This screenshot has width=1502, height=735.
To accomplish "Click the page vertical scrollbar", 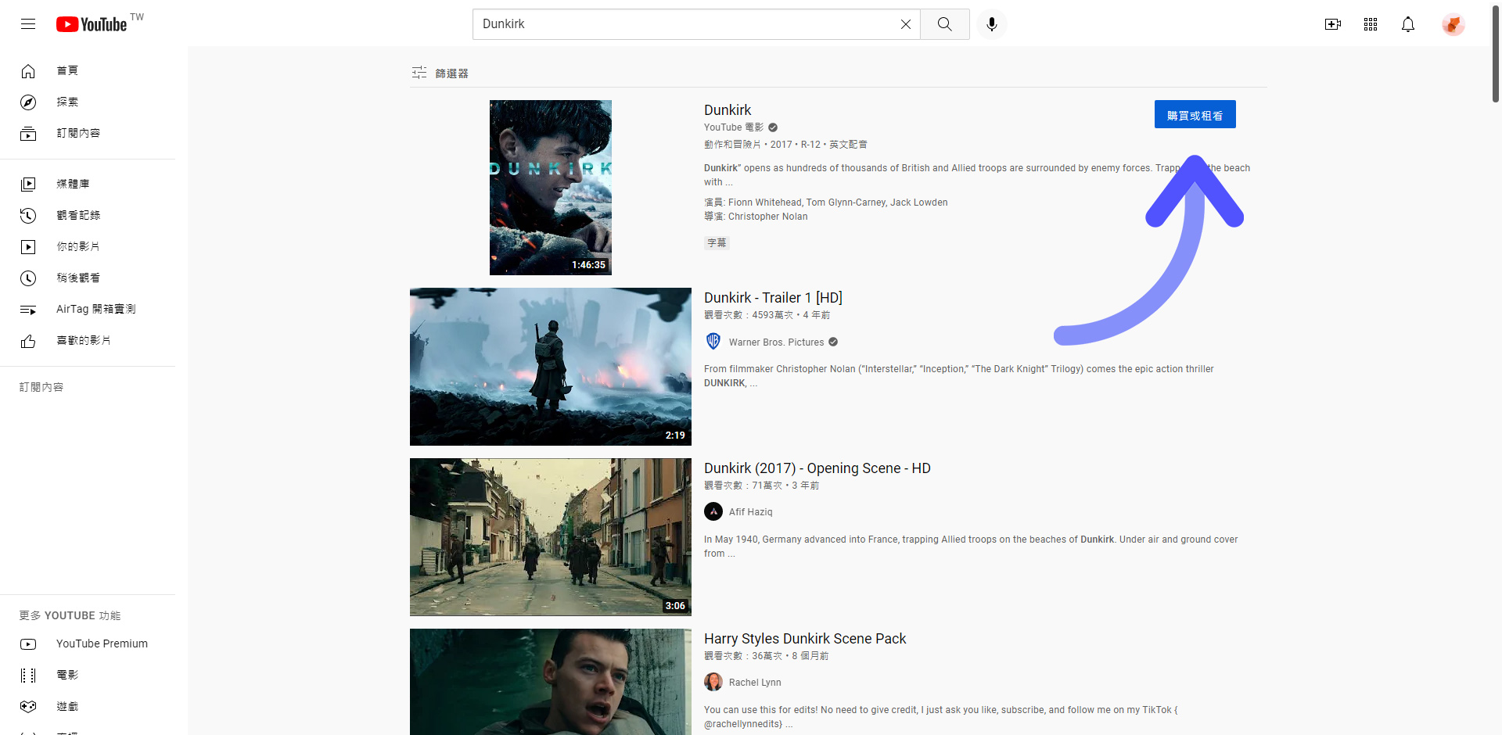I will coord(1496,55).
